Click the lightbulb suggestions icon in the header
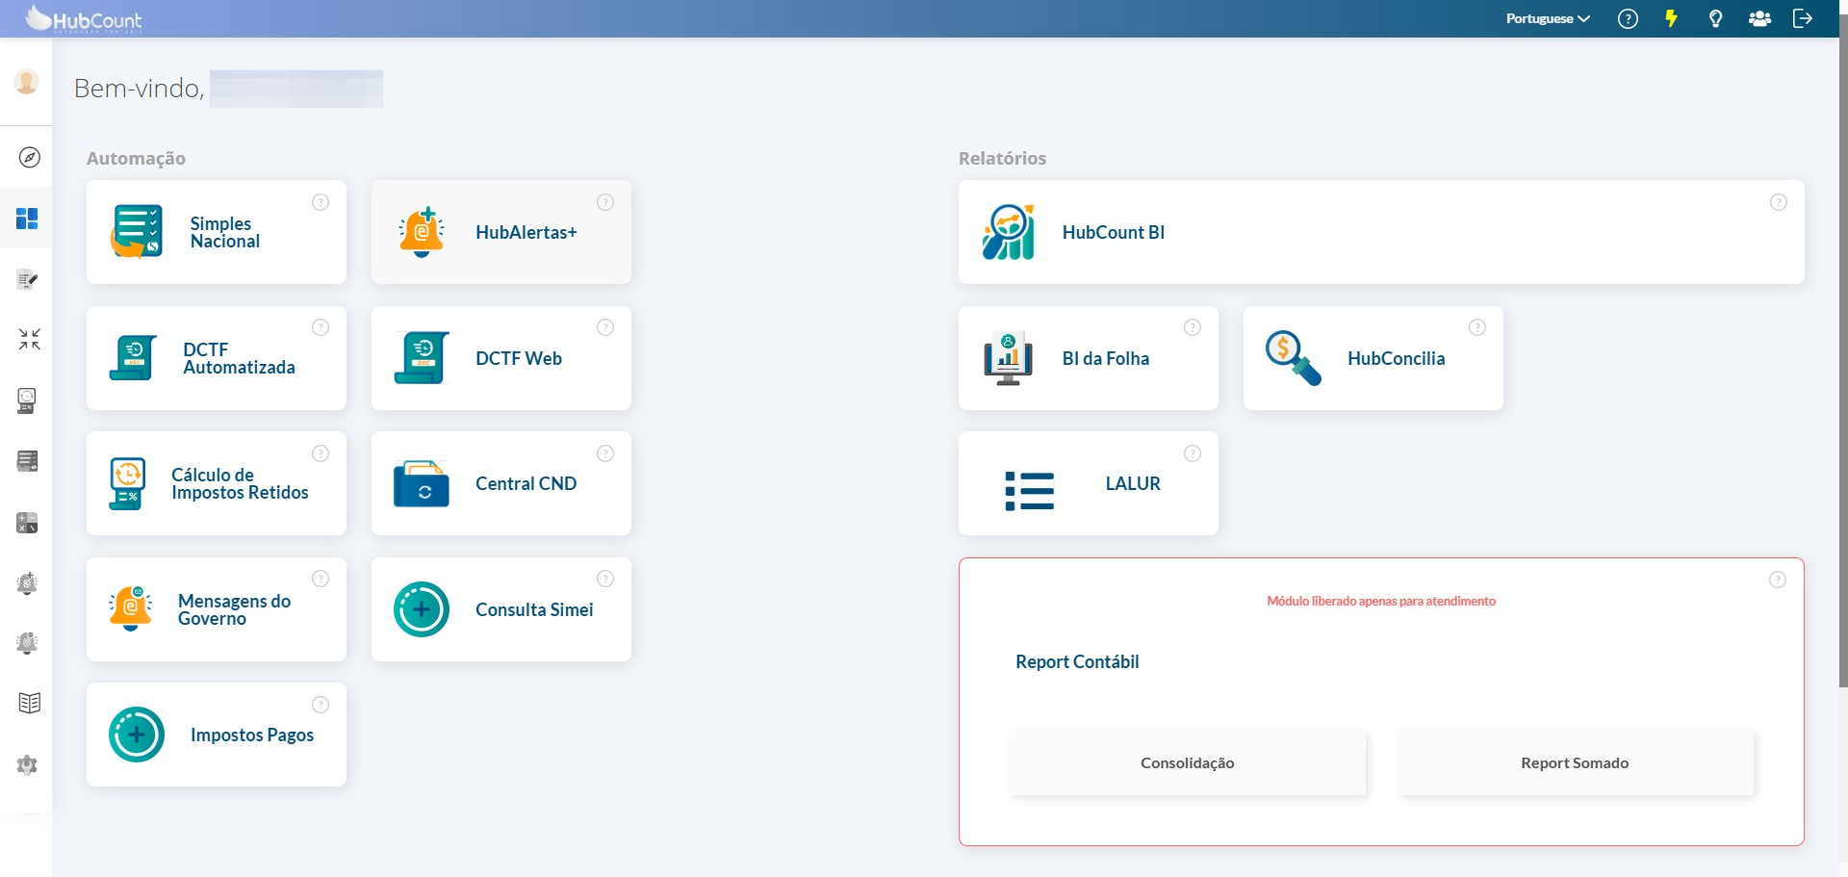The image size is (1848, 877). pos(1715,18)
